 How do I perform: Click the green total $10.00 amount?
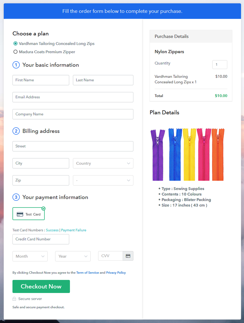221,96
